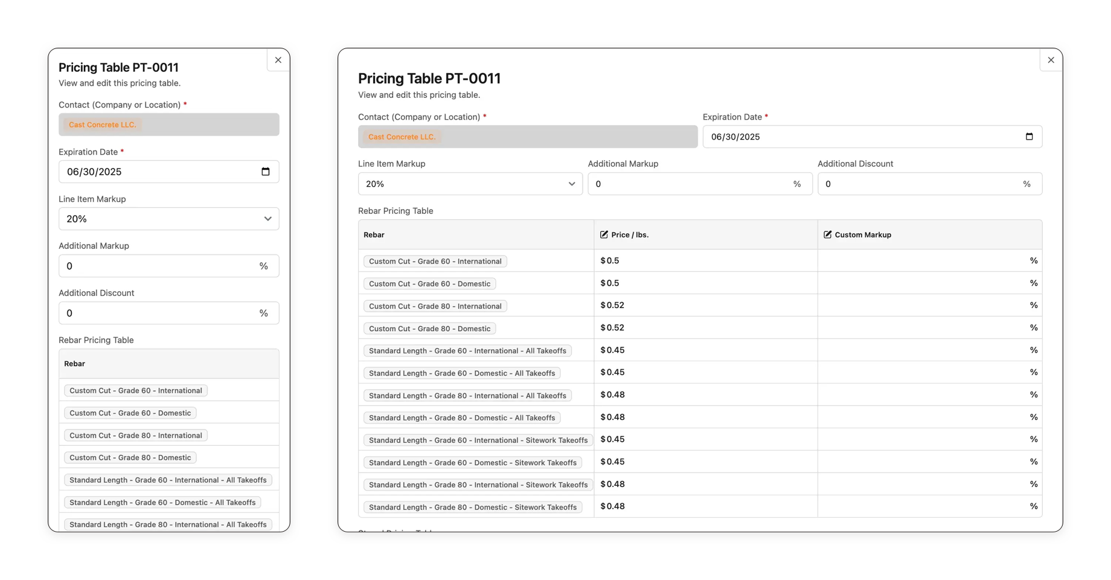This screenshot has width=1111, height=580.
Task: Select Standard Length Grade 60 International Sitework Takeoffs tag
Action: click(478, 440)
